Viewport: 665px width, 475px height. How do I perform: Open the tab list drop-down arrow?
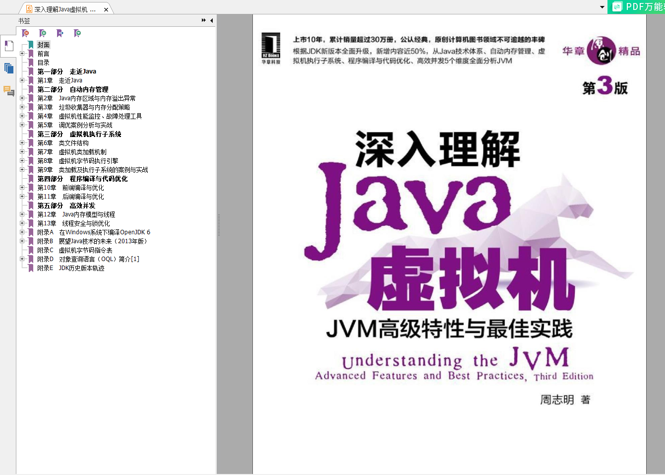pos(603,7)
